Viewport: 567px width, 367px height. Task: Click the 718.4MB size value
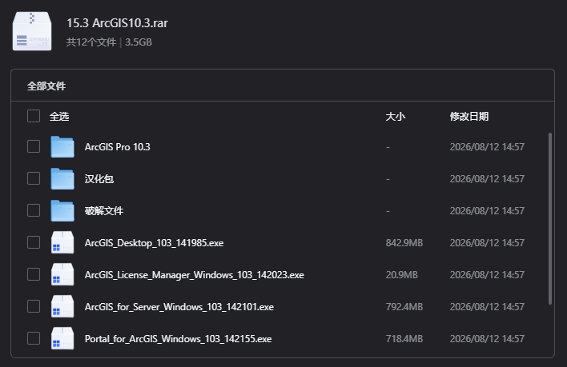click(x=404, y=339)
